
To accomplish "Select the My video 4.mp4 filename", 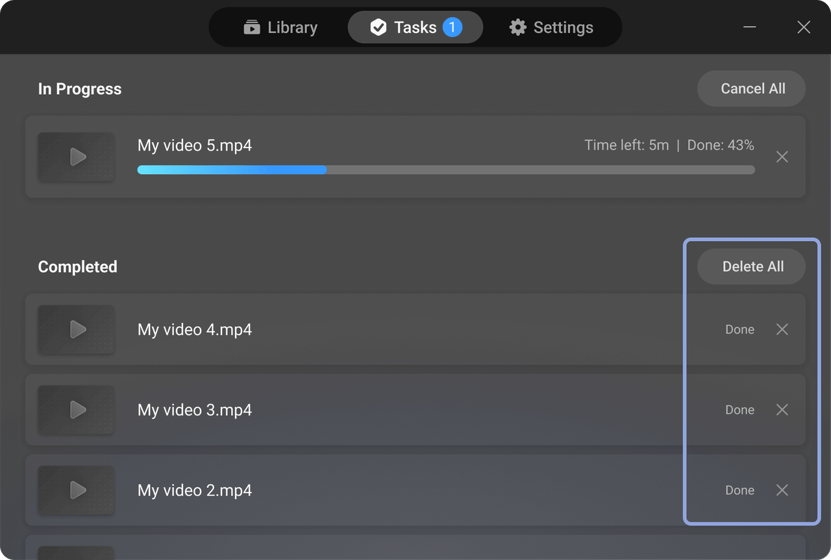I will tap(195, 330).
